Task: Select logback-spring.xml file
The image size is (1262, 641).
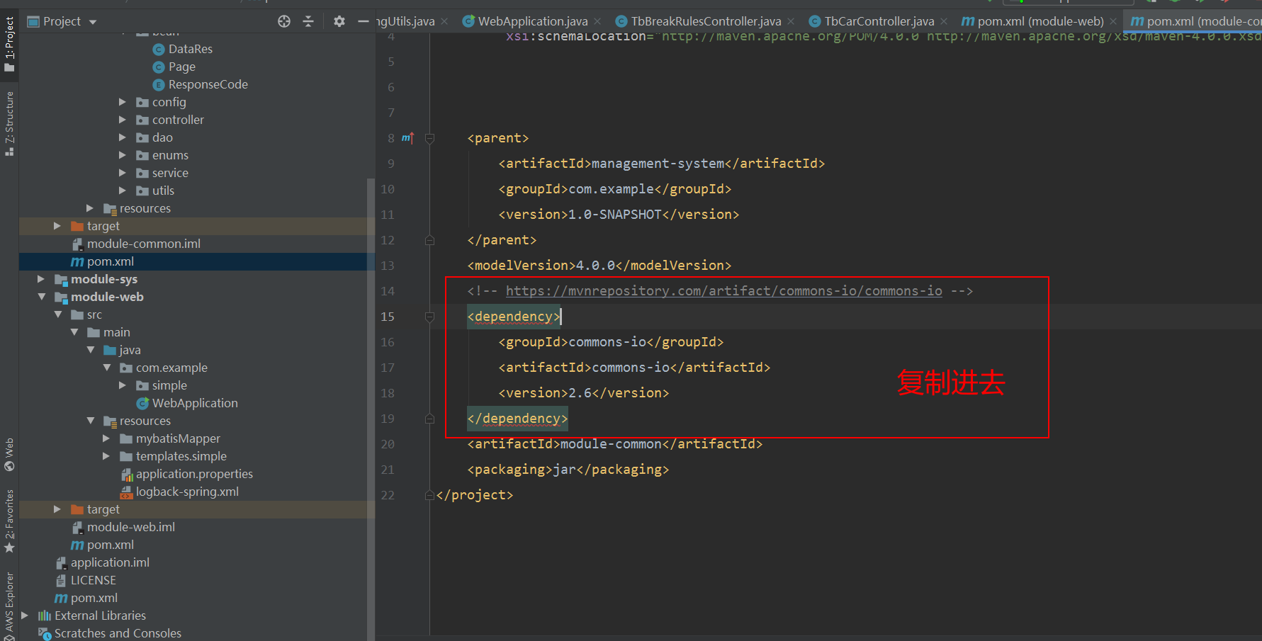Action: [x=187, y=492]
